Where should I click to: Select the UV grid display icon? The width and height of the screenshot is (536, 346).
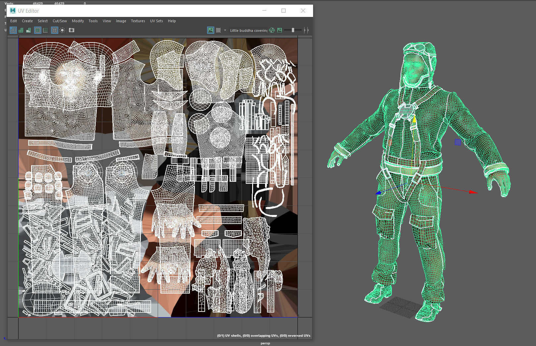[x=54, y=30]
